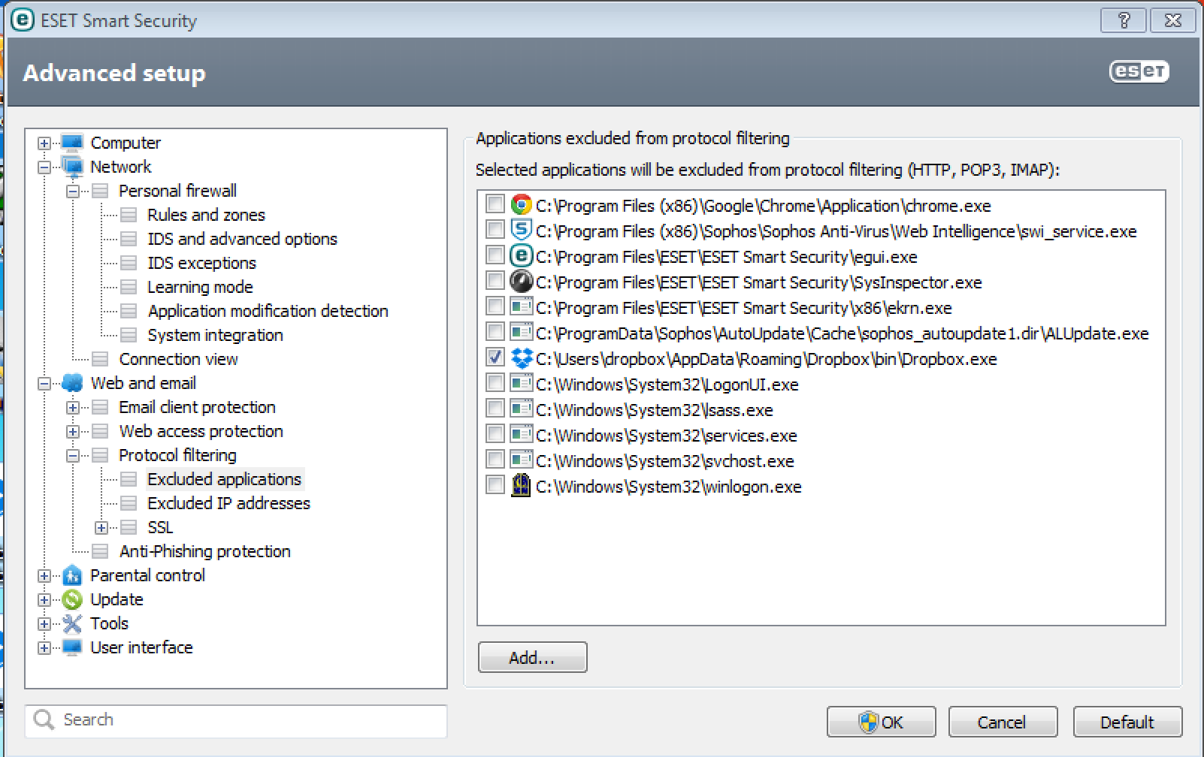This screenshot has width=1204, height=757.
Task: Click the Parental control icon in the tree
Action: pyautogui.click(x=72, y=575)
